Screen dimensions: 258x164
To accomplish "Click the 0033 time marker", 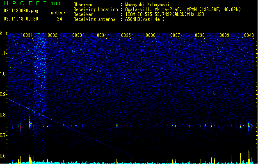I will [x=77, y=35].
